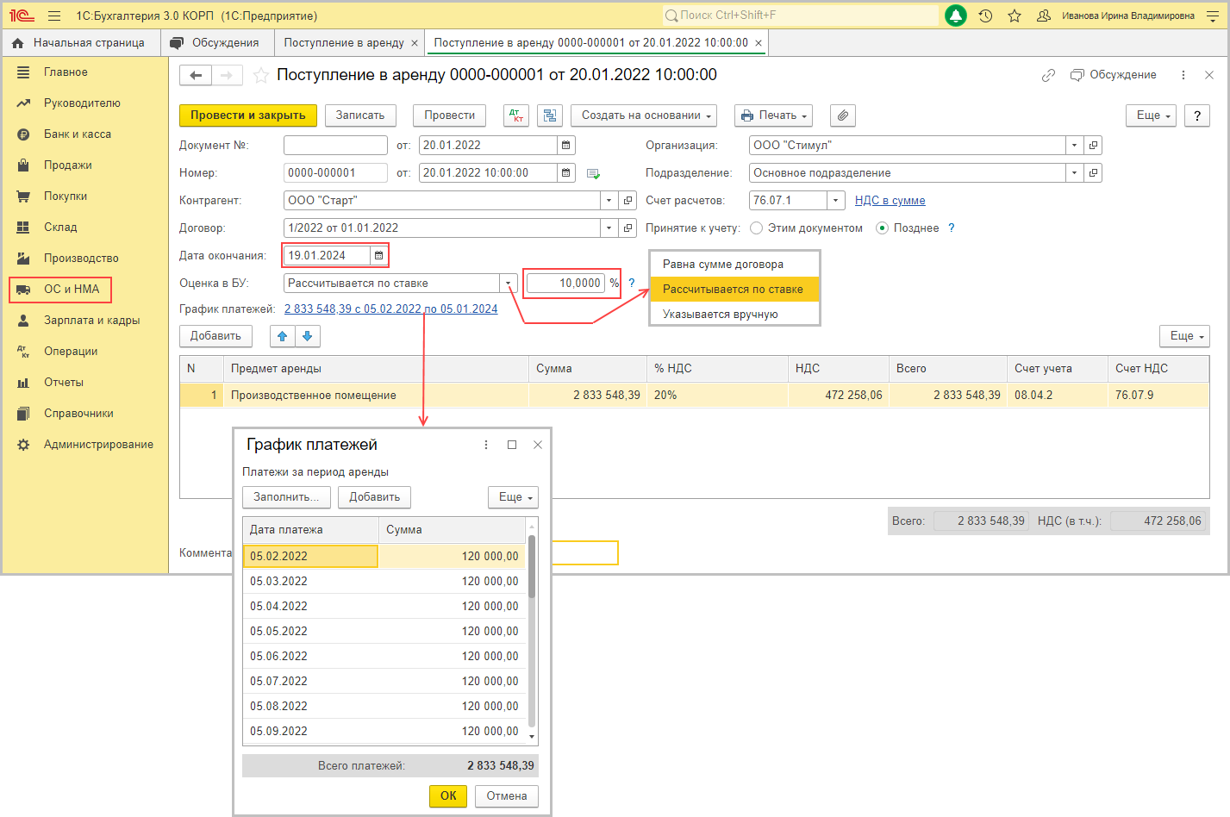Open Банк и касса section
Viewport: 1230px width, 817px height.
(x=78, y=134)
